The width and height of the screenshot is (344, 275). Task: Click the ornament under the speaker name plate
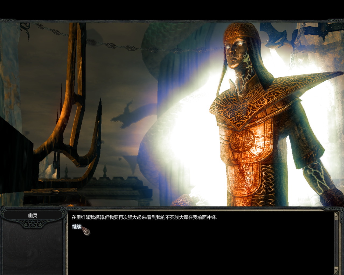pyautogui.click(x=33, y=223)
